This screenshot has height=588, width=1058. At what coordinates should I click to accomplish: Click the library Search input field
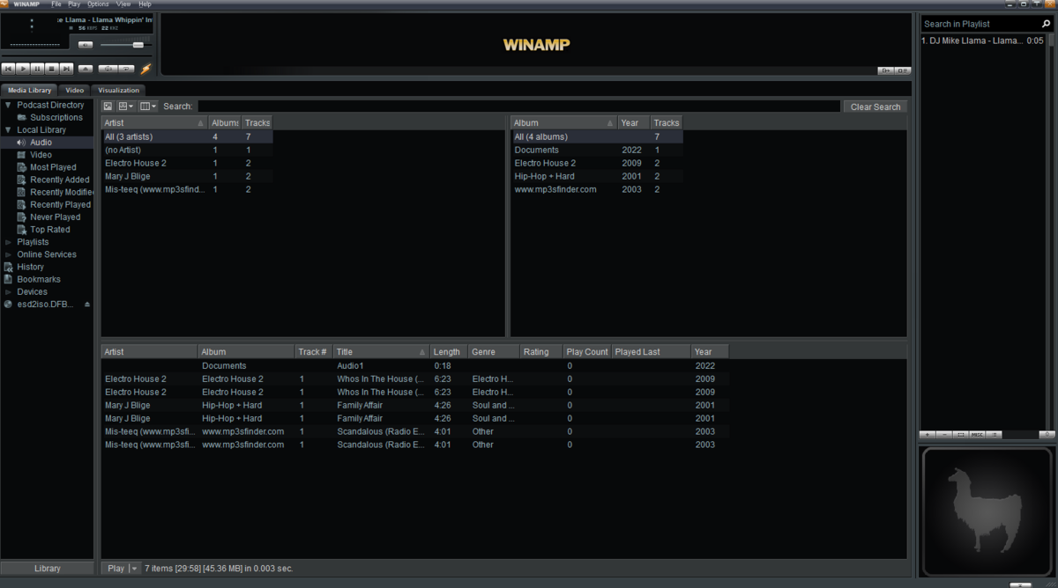point(518,107)
